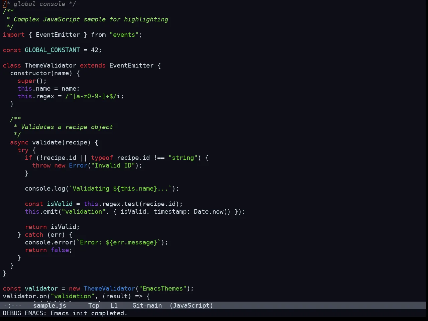Click the async keyword

tap(19, 142)
